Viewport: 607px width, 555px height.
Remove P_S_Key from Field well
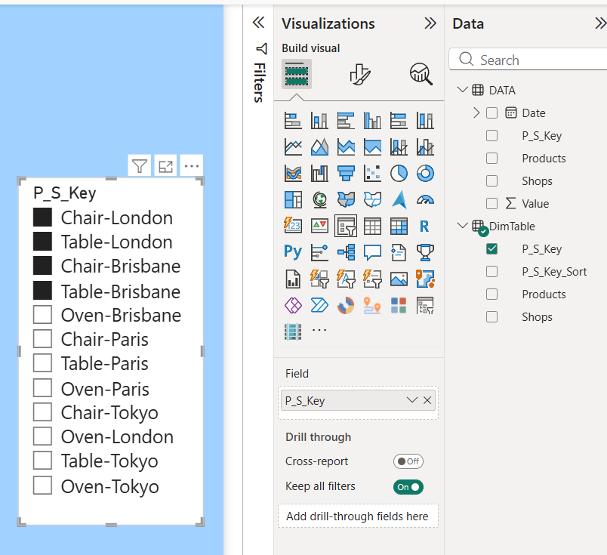[427, 400]
